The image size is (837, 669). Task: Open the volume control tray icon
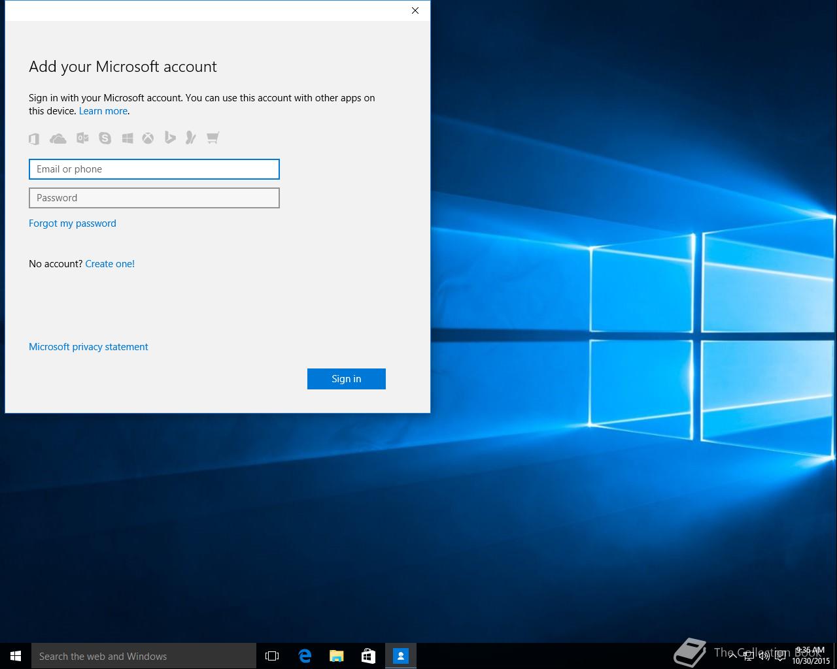coord(764,656)
